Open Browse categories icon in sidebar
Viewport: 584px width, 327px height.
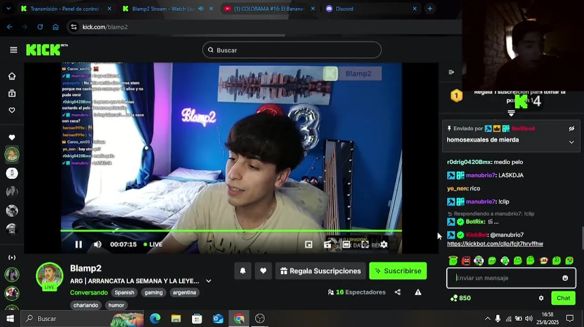(x=12, y=94)
